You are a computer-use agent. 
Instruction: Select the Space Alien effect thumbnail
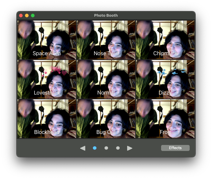tap(47, 40)
